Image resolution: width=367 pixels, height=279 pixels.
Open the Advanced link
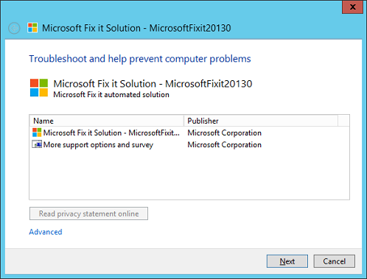tap(46, 232)
